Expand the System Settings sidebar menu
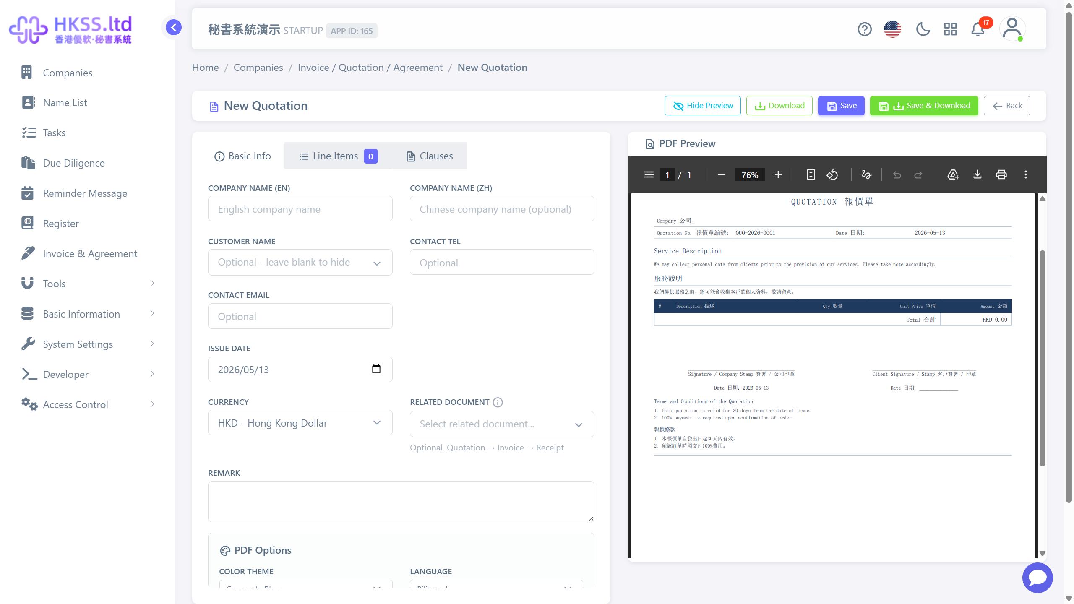 pos(88,344)
